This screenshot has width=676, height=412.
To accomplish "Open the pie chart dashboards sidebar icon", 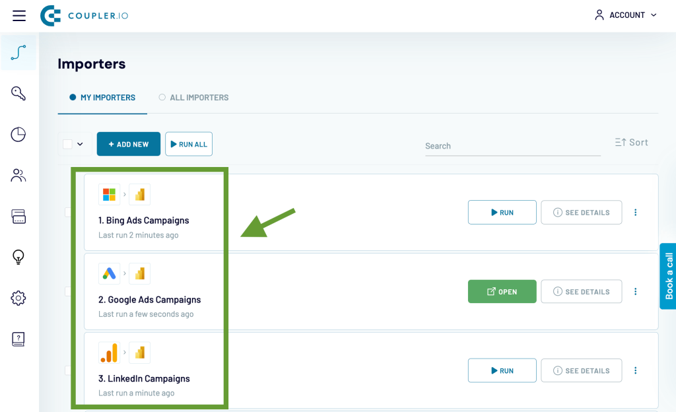I will pyautogui.click(x=18, y=135).
